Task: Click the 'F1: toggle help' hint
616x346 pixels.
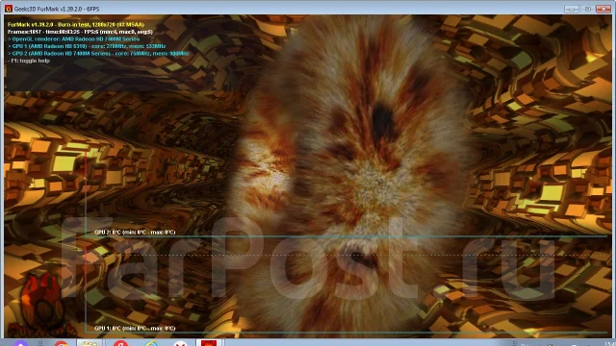Action: tap(29, 61)
